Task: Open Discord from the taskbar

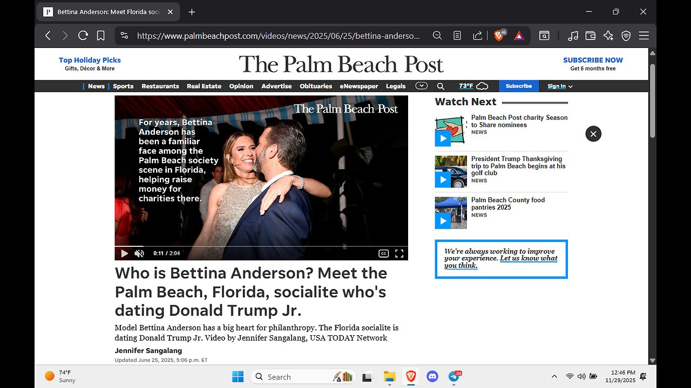Action: click(432, 377)
